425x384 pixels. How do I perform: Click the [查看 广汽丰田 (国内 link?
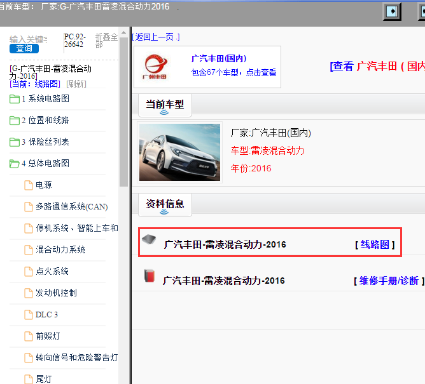tap(377, 66)
